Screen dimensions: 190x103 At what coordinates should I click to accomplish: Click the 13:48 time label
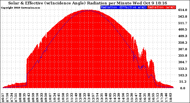coord(106,98)
